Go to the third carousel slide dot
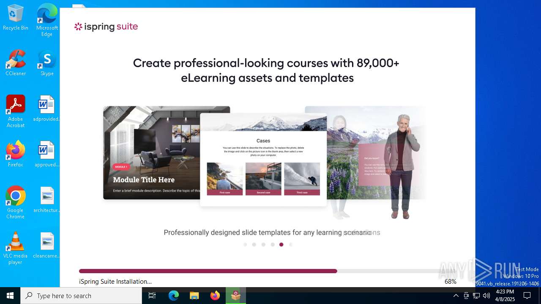Viewport: 541px width, 304px height. 263,244
